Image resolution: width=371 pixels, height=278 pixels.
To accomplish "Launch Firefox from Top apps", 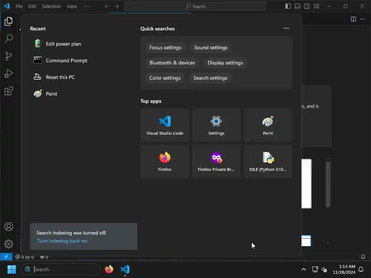I will pyautogui.click(x=165, y=161).
